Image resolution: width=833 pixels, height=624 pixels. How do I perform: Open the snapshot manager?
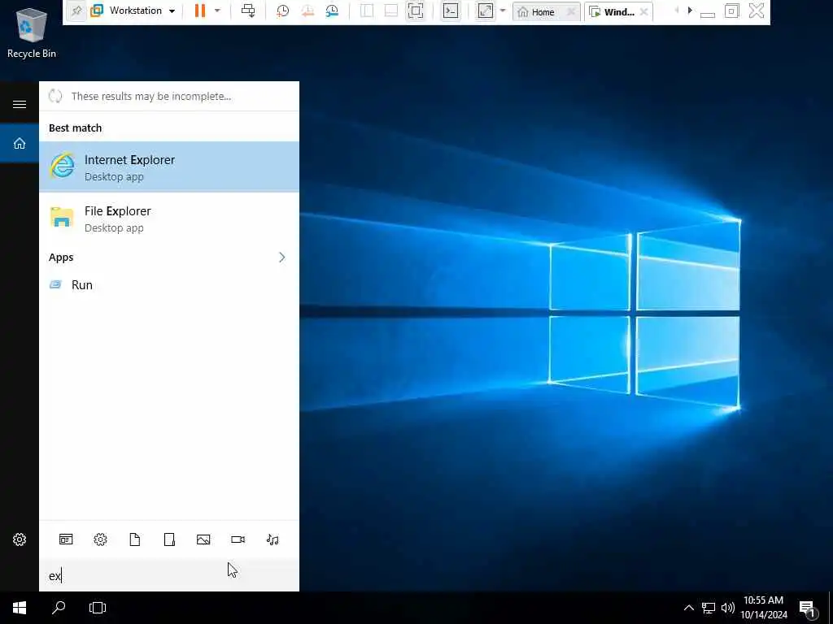(332, 11)
